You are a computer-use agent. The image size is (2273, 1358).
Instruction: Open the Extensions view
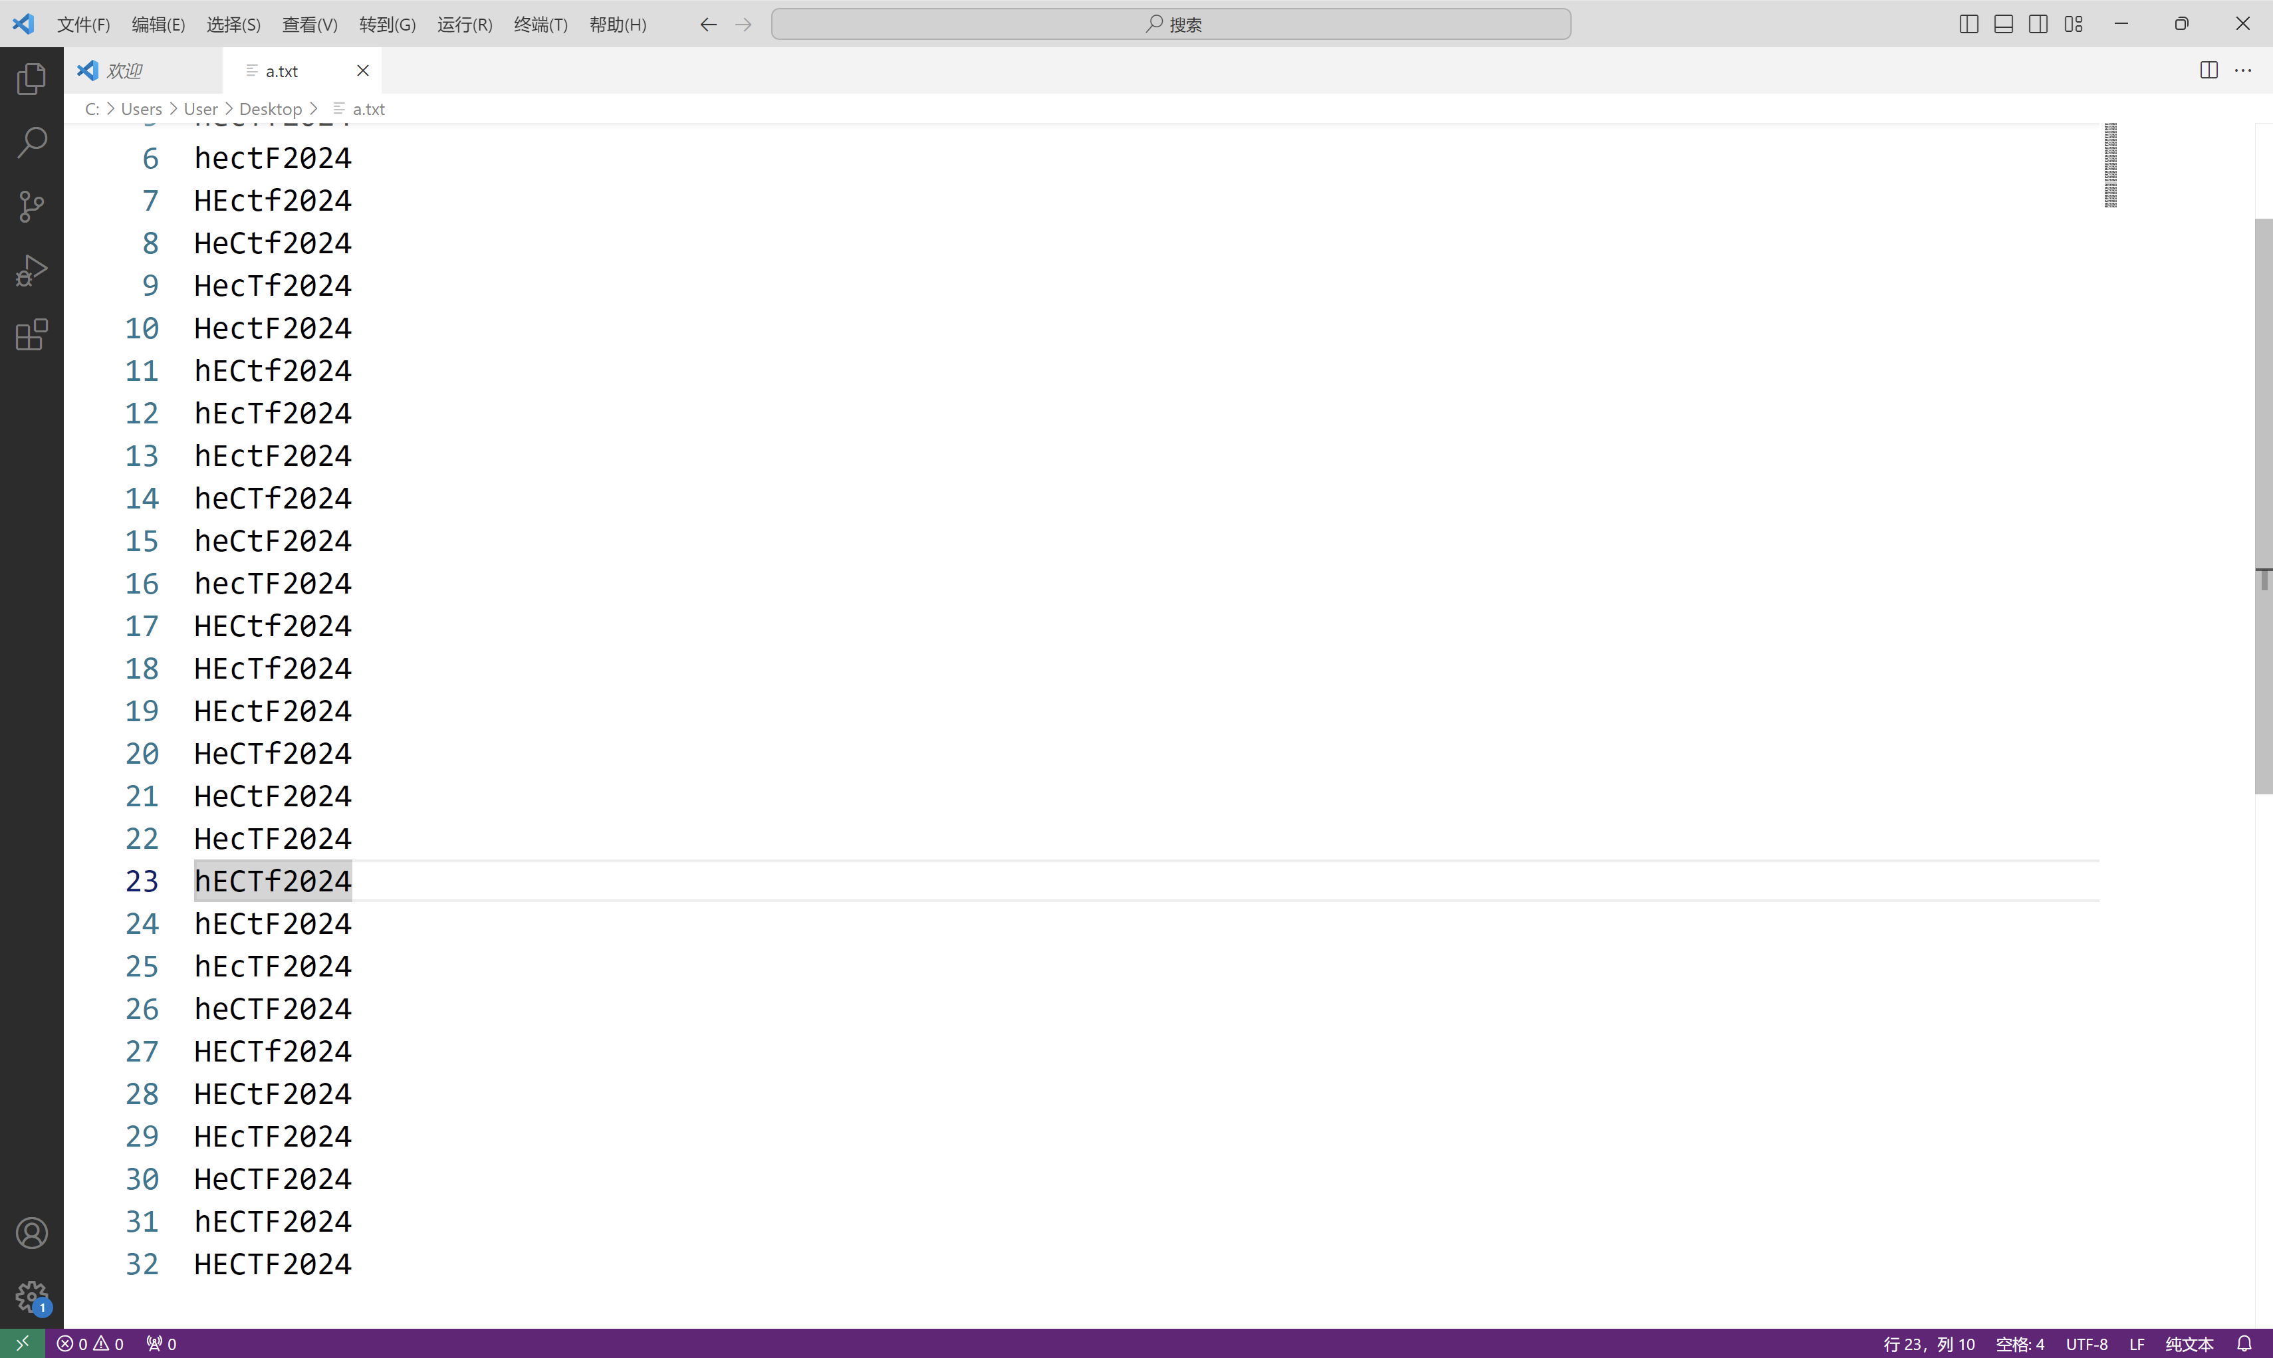tap(31, 335)
